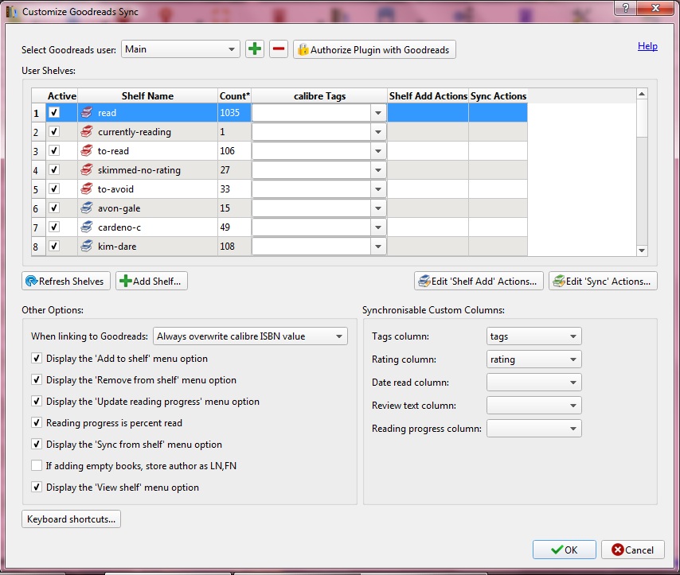Toggle Active checkbox for avon-gale shelf
Viewport: 680px width, 575px height.
click(54, 208)
